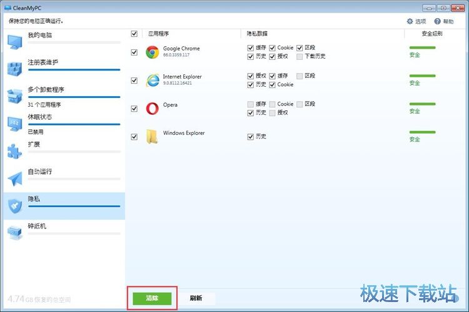Open the 休眠状态 sidebar section

point(64,124)
